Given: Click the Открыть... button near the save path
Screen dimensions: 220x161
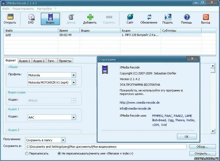Looking at the screenshot, I should tap(202, 153).
